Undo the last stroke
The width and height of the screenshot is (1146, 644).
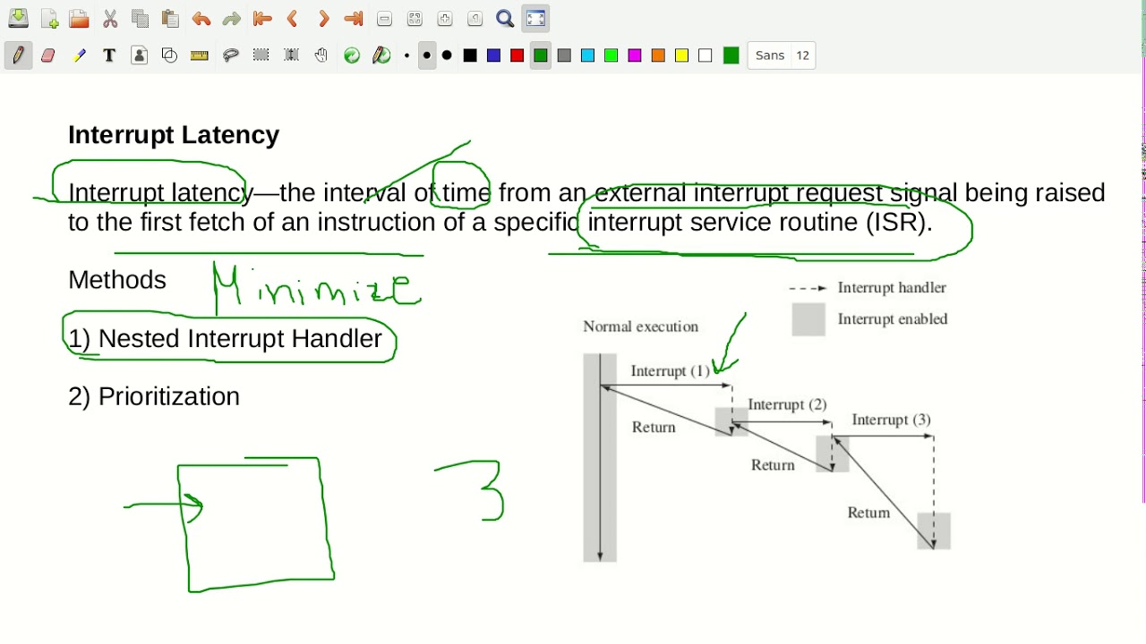(201, 19)
